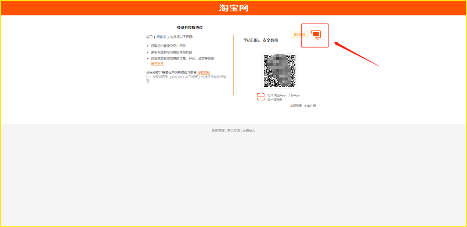The image size is (467, 227).
Task: Select 密码登录 link below the QR code
Action: [296, 106]
